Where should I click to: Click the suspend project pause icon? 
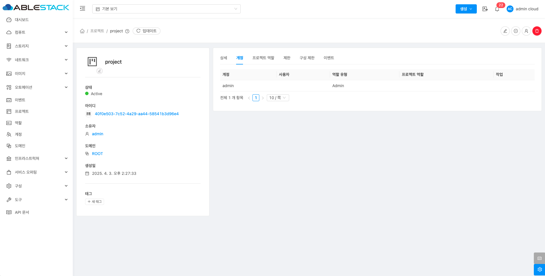515,31
